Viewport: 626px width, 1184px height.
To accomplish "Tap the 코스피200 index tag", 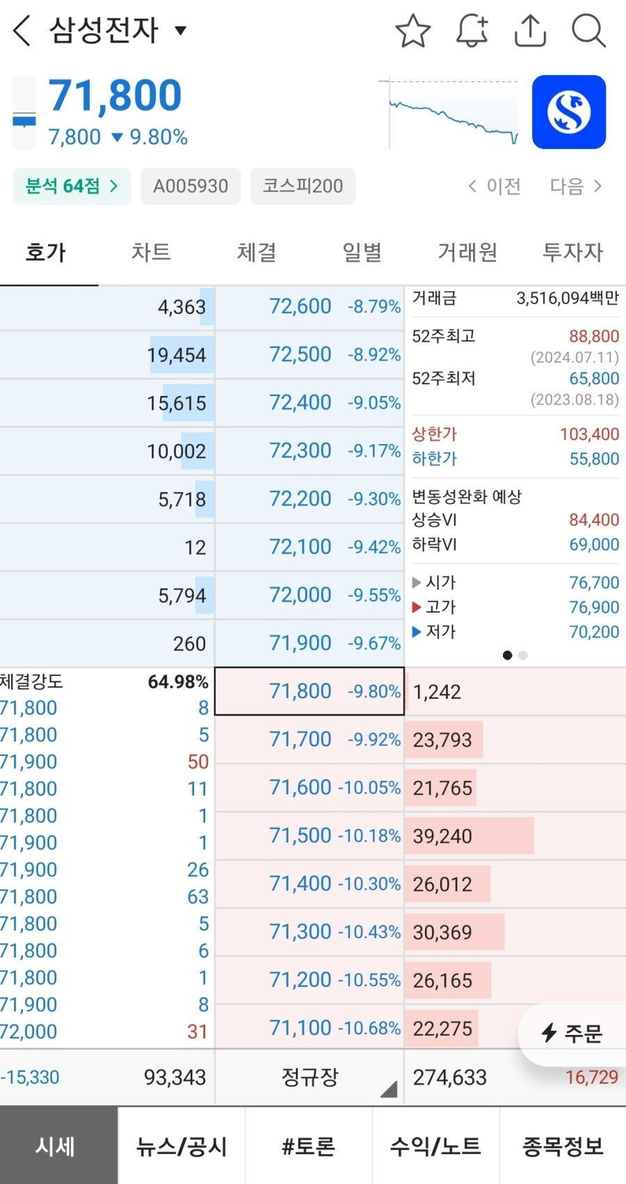I will [x=303, y=187].
